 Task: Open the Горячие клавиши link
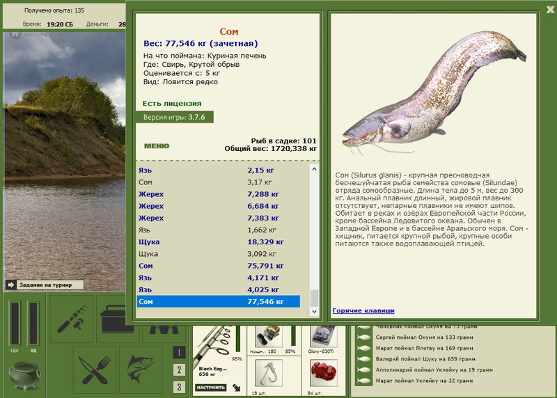pyautogui.click(x=363, y=310)
